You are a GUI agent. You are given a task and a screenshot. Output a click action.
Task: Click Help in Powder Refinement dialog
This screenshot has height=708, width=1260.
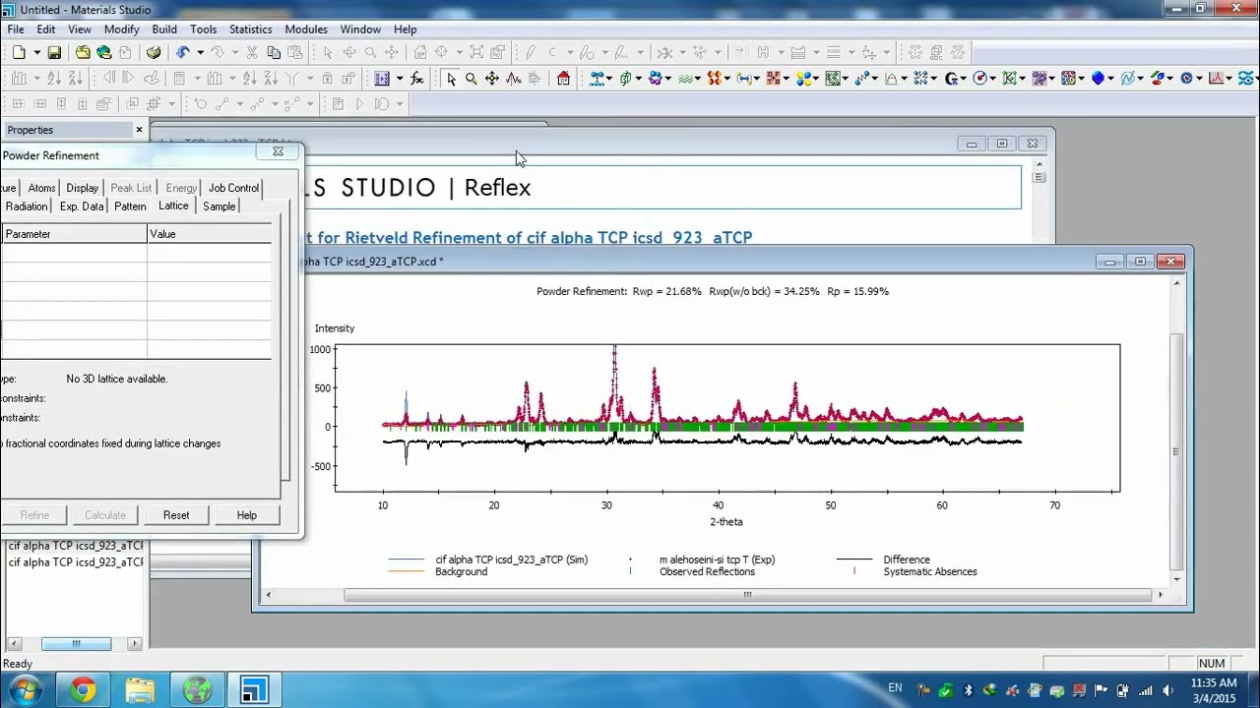click(x=246, y=515)
